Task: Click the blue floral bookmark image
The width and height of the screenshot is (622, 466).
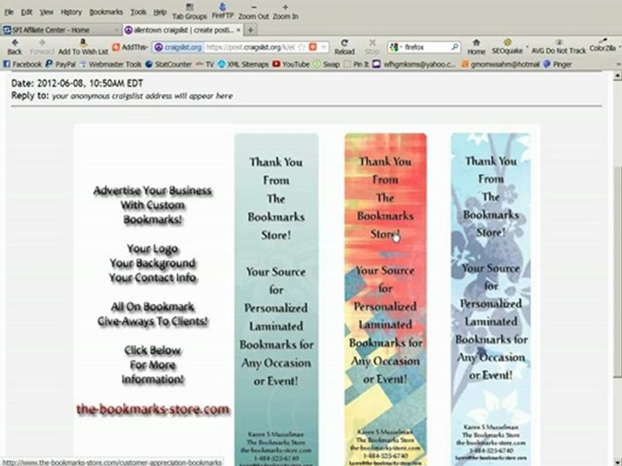Action: pos(490,299)
